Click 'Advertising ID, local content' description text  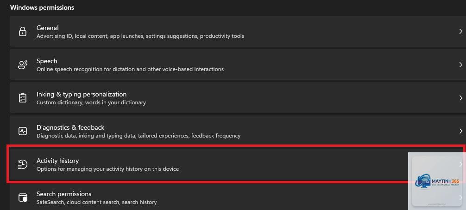tap(140, 36)
